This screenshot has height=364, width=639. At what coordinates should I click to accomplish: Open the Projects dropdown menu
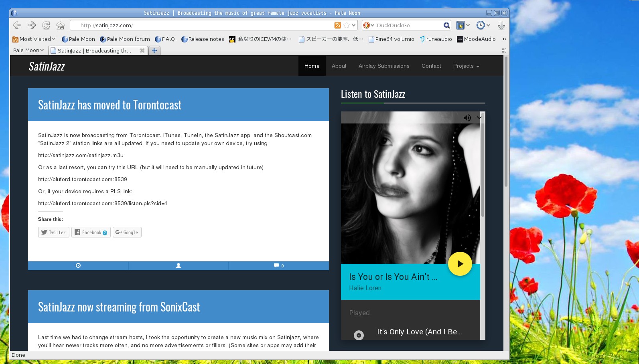pos(466,66)
